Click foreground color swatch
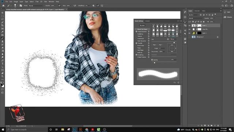Screen dimensions: 234x132 point(1,85)
